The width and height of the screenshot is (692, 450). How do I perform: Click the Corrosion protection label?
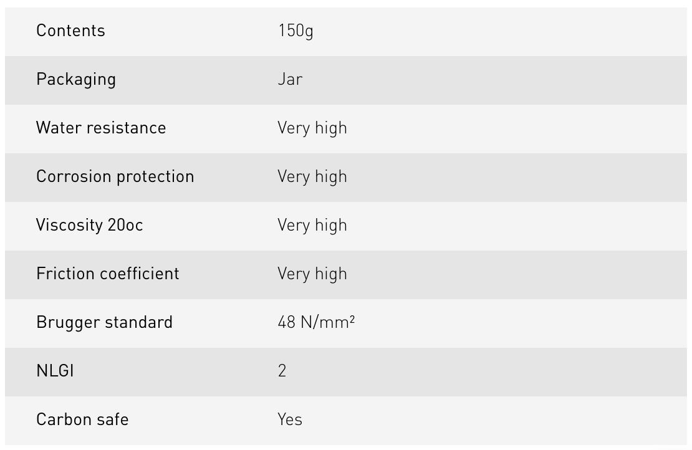tap(115, 176)
